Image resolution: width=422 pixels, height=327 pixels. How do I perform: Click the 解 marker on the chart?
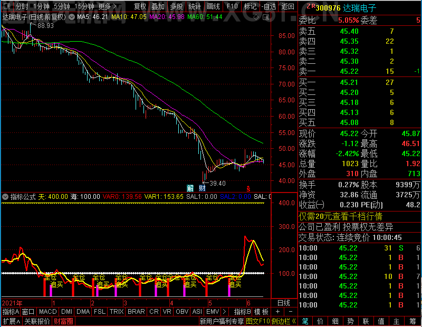click(x=190, y=188)
